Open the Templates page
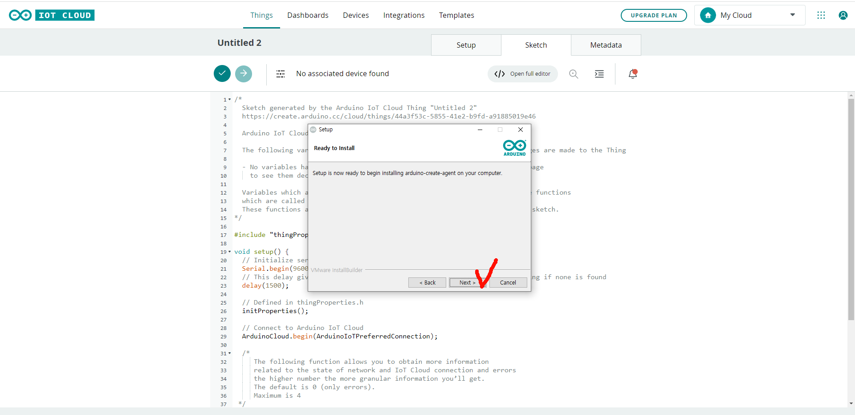The image size is (855, 415). [x=456, y=15]
